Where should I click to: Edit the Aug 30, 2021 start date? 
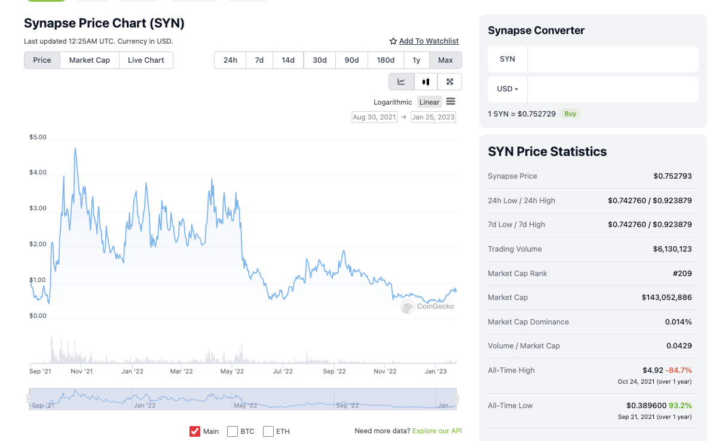coord(374,117)
